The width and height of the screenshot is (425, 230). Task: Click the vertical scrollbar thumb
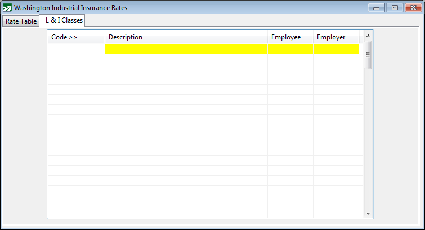[368, 55]
